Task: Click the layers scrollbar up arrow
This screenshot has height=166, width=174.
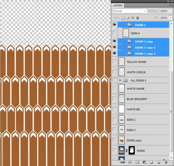Action: (x=171, y=24)
